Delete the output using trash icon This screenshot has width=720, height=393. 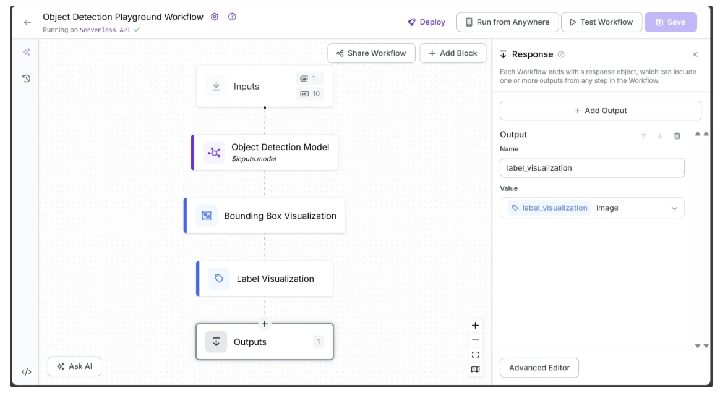tap(677, 136)
